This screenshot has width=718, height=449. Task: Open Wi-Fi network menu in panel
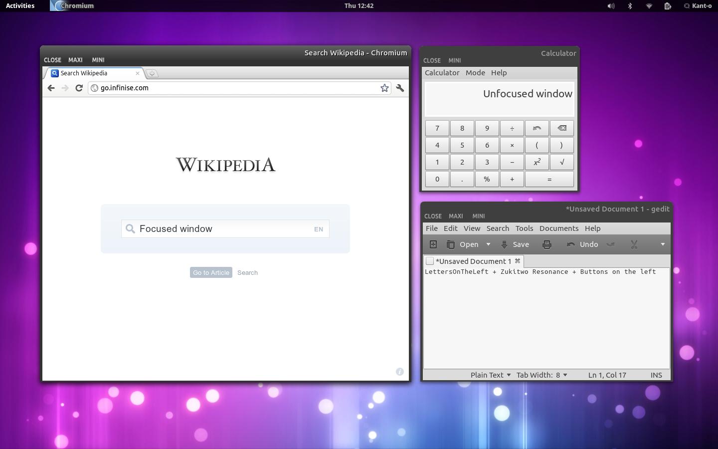click(x=649, y=6)
